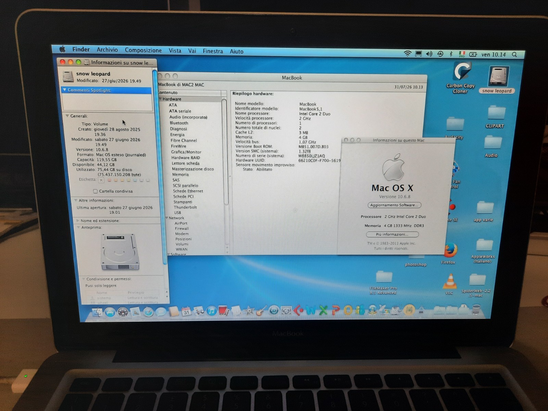Launch iMovie star icon in Dock
548x411 pixels.
pyautogui.click(x=249, y=311)
